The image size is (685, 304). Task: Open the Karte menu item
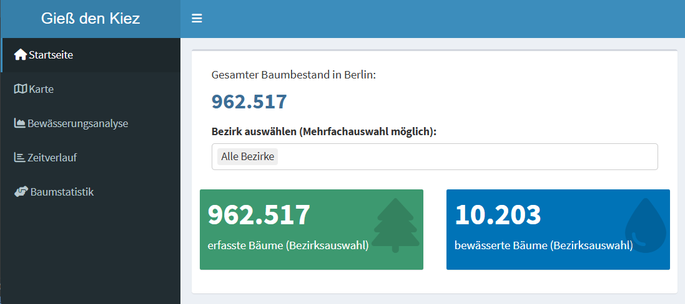click(x=91, y=89)
